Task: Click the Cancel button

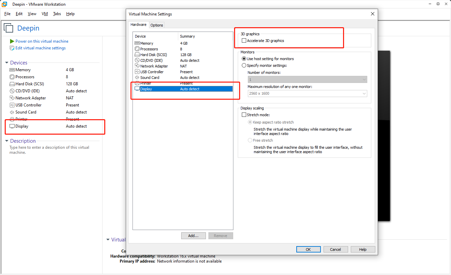Action: tap(336, 249)
